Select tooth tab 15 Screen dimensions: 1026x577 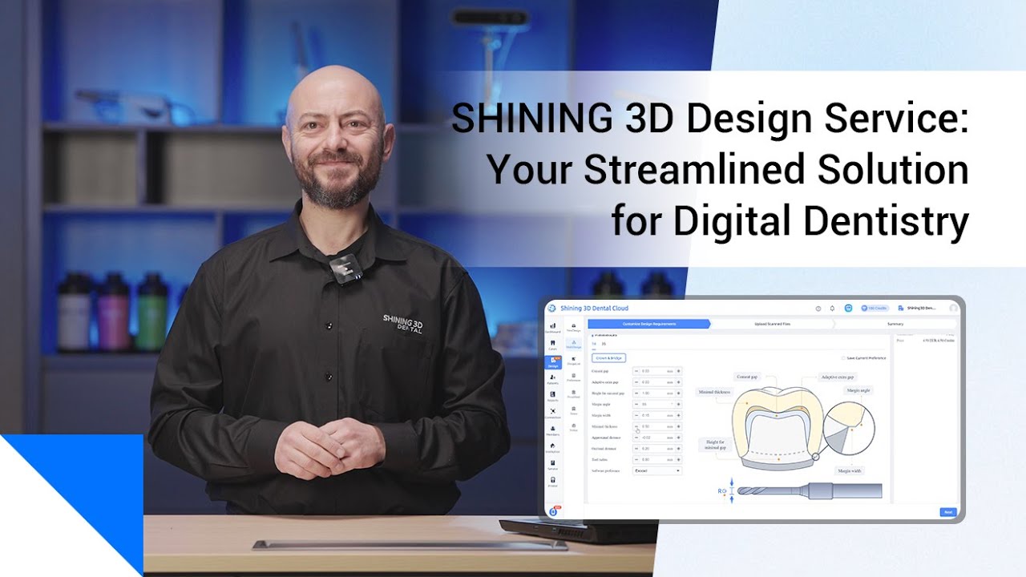[x=604, y=344]
